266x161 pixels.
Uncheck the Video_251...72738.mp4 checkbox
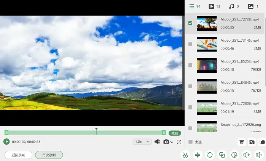point(190,23)
